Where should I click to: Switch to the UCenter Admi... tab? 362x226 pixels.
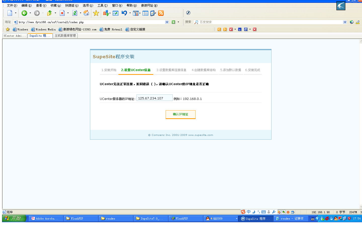click(15, 36)
